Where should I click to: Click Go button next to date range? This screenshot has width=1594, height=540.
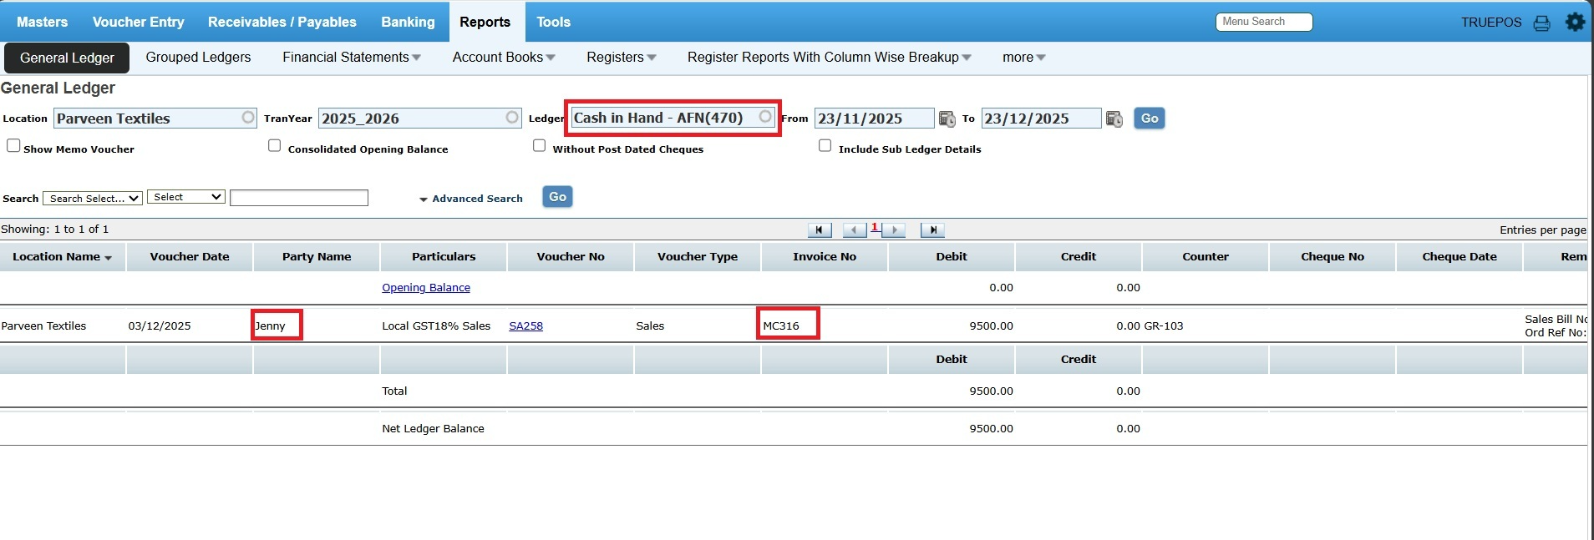coord(1150,119)
